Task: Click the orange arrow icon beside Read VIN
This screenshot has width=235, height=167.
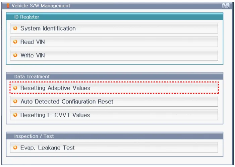Action: coord(15,42)
